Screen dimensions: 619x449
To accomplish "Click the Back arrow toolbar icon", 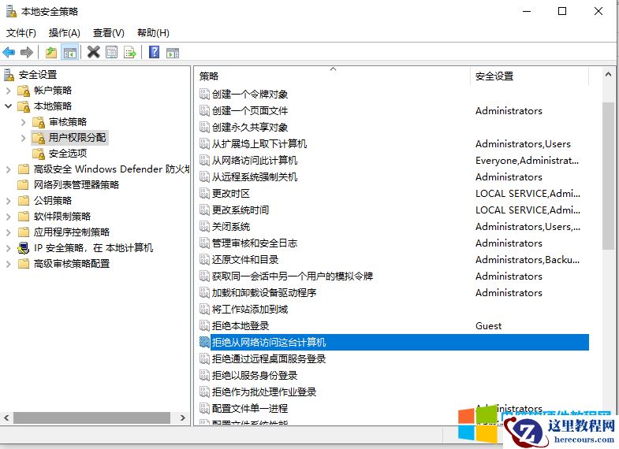I will [9, 52].
